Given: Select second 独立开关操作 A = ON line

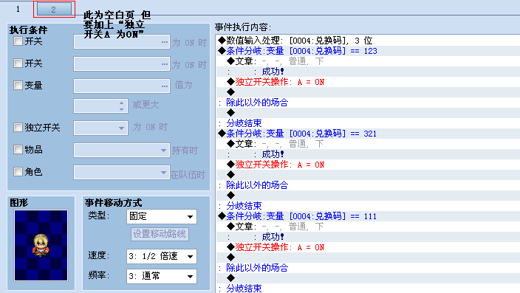Looking at the screenshot, I should click(x=368, y=165).
